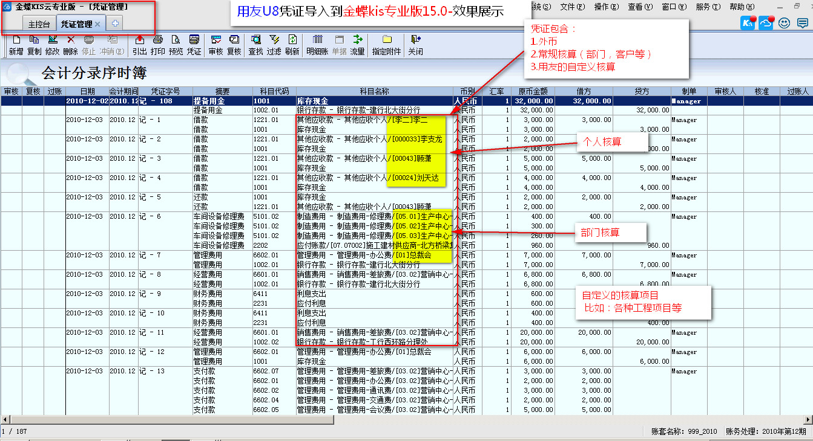813x441 pixels.
Task: Select the voucher cell 记 - 108
Action: (165, 101)
